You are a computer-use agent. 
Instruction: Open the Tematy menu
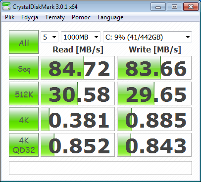click(55, 17)
